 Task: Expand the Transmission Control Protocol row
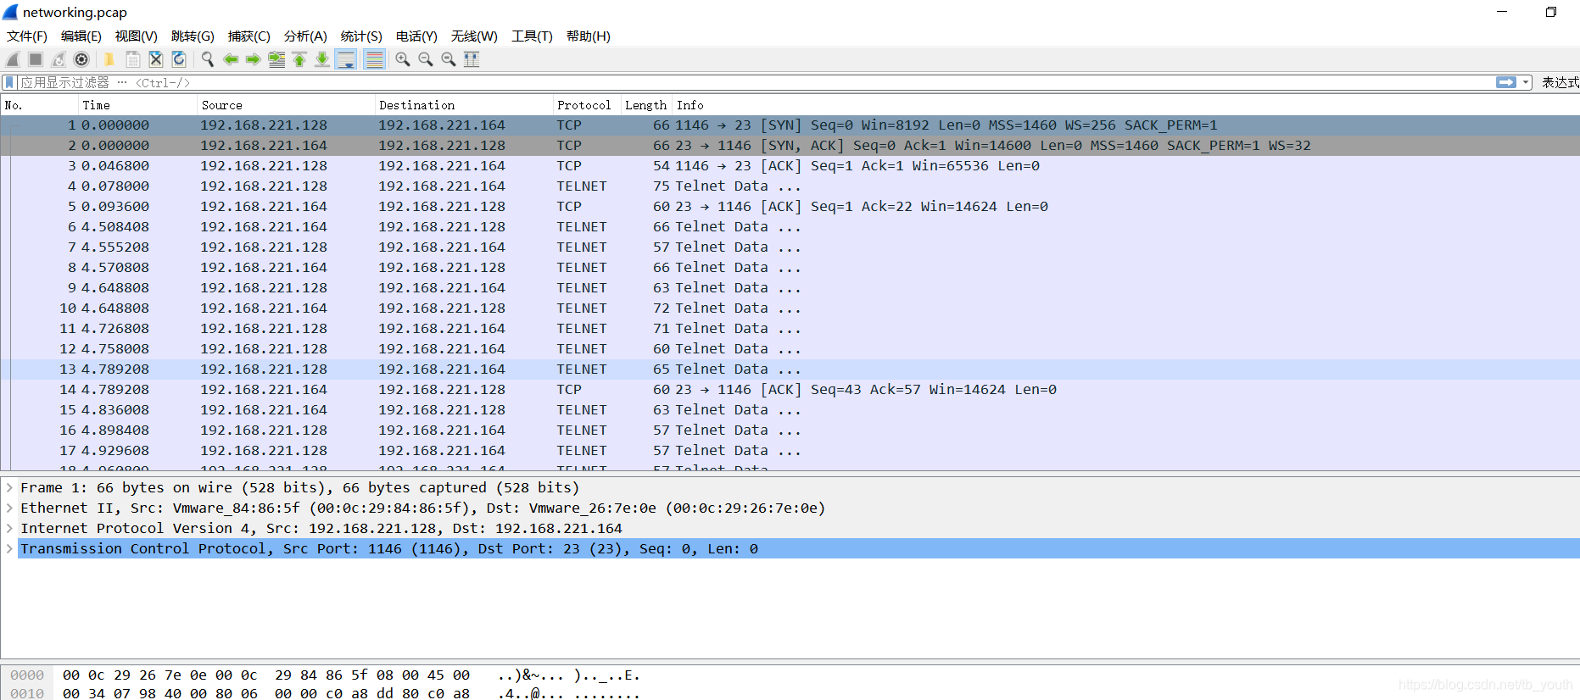[x=9, y=548]
